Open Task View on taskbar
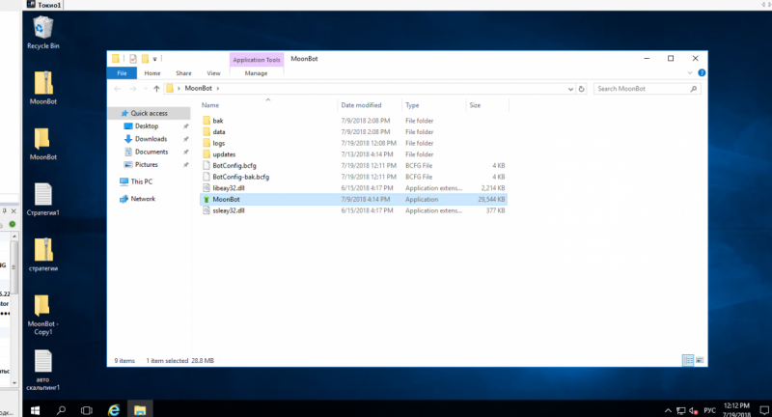This screenshot has height=417, width=772. 87,409
